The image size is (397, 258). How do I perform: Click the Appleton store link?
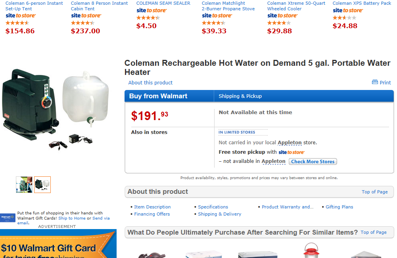[290, 143]
